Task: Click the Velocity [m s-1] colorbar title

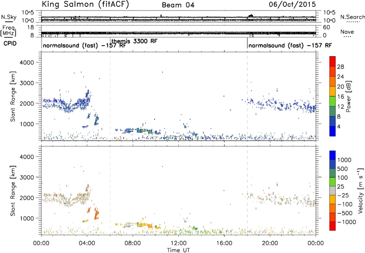Action: 360,190
